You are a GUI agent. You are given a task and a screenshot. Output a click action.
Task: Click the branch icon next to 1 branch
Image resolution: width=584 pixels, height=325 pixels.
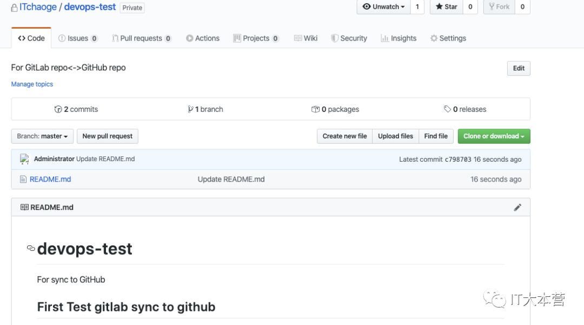click(190, 109)
